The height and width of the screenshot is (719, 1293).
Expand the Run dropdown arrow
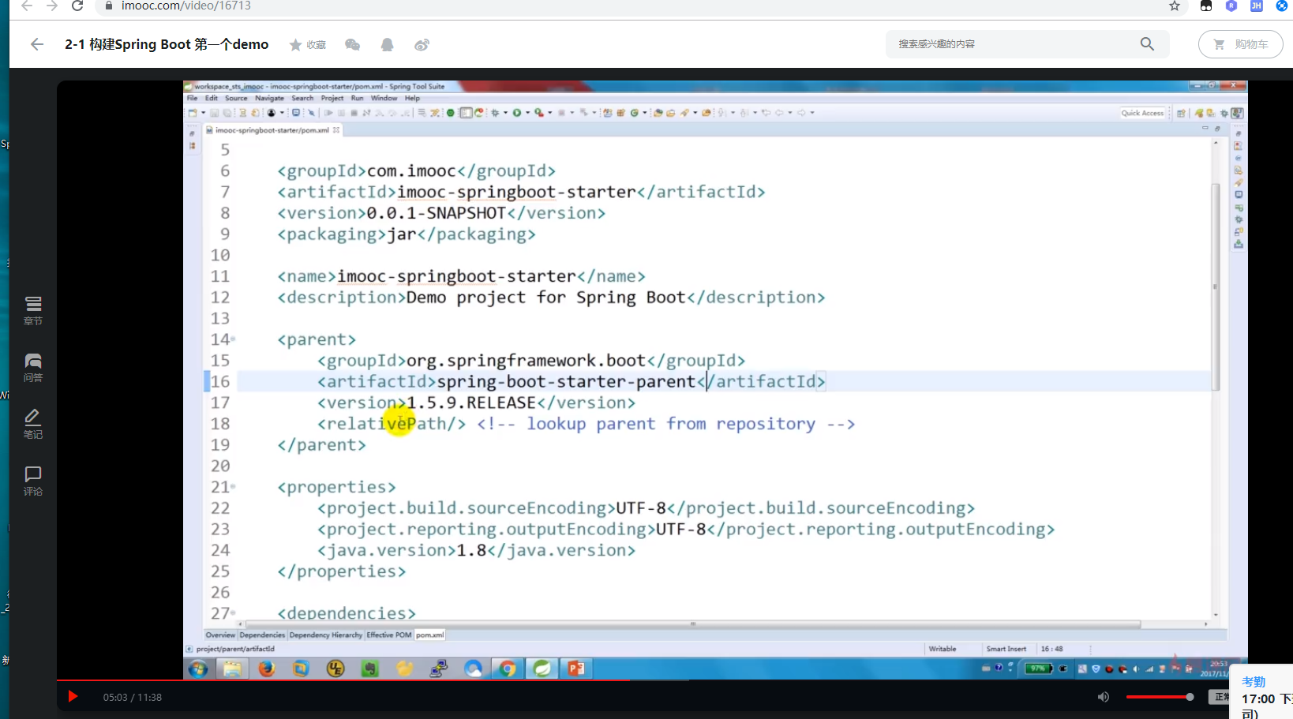(527, 113)
